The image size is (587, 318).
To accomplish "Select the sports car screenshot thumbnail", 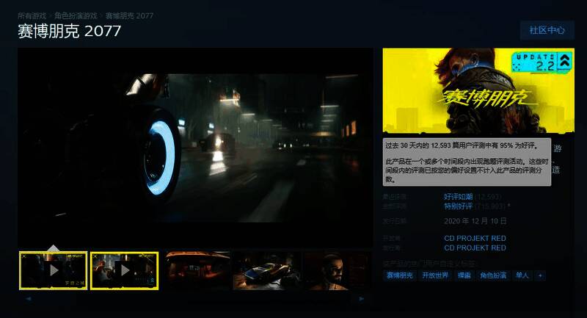I will click(x=266, y=270).
